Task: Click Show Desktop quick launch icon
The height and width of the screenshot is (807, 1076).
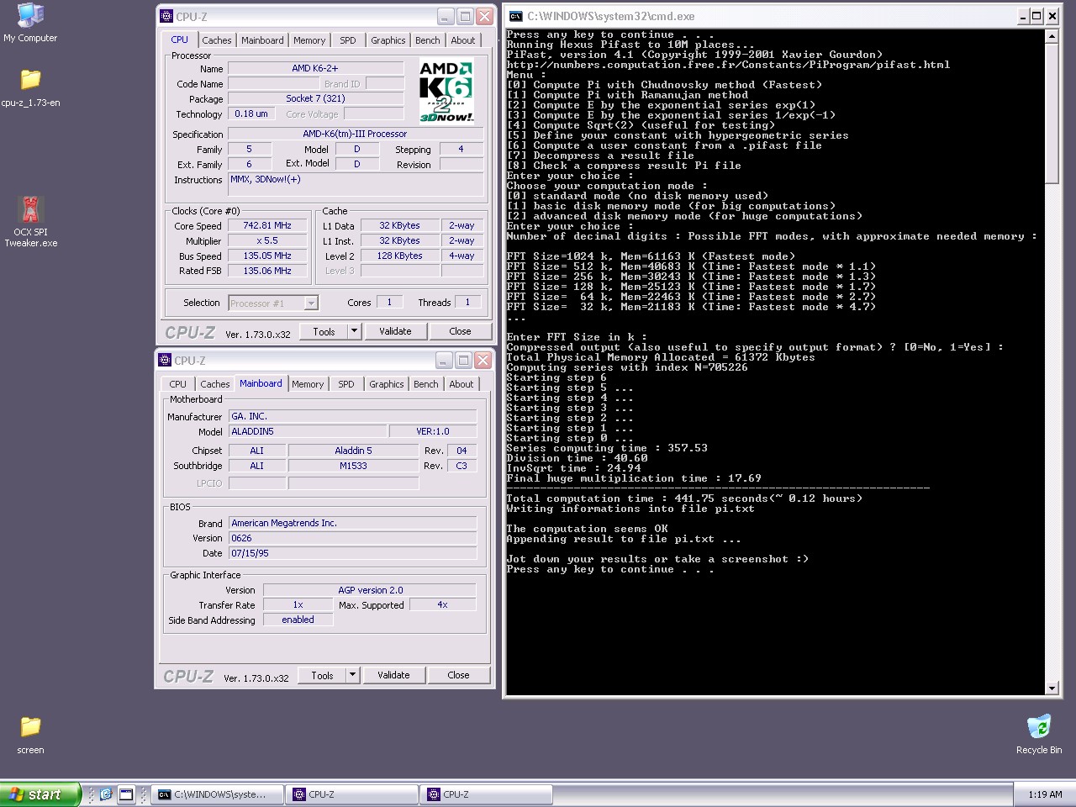Action: tap(126, 794)
